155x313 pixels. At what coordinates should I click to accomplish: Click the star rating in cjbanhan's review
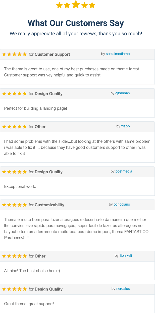pos(14,94)
